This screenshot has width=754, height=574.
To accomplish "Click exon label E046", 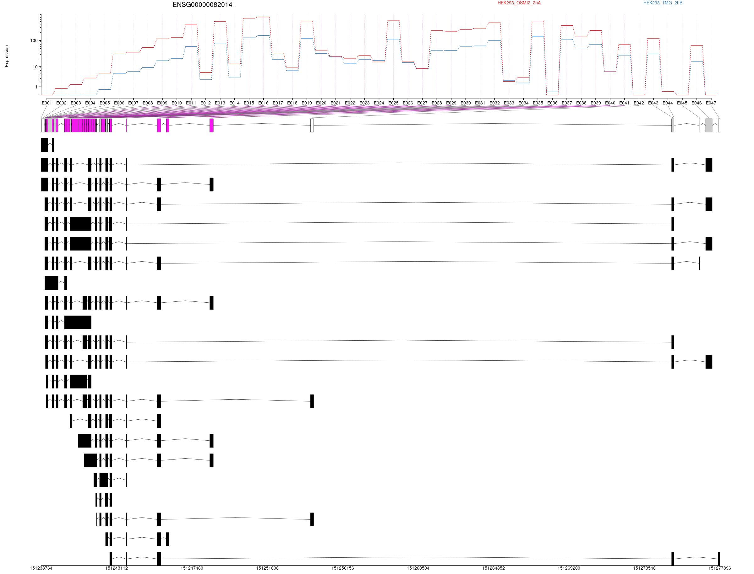I will 697,103.
